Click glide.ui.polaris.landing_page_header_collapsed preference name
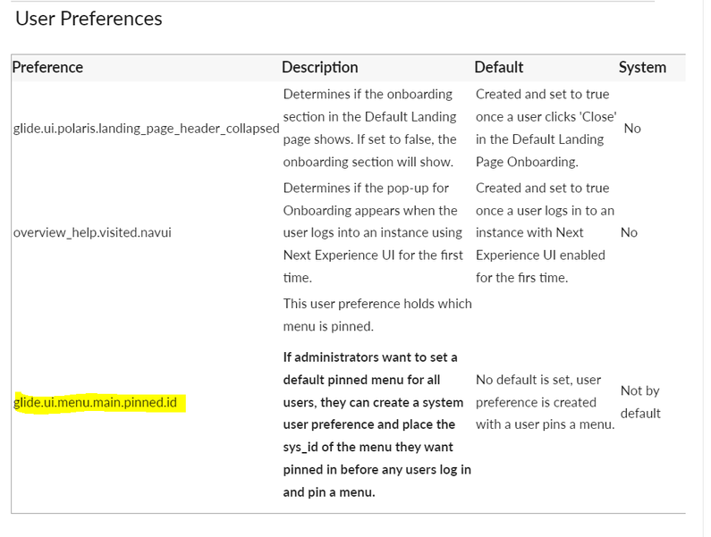The image size is (711, 537). 146,129
